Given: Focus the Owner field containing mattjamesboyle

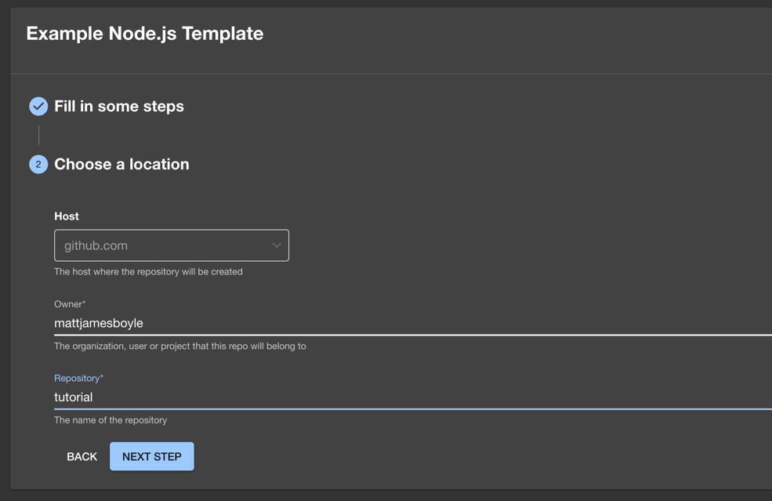Looking at the screenshot, I should tap(413, 323).
